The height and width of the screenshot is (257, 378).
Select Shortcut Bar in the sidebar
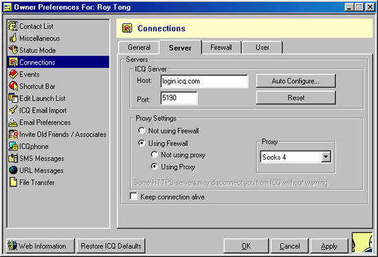tap(37, 86)
